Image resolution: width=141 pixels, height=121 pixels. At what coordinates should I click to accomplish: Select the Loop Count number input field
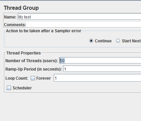tap(98, 78)
